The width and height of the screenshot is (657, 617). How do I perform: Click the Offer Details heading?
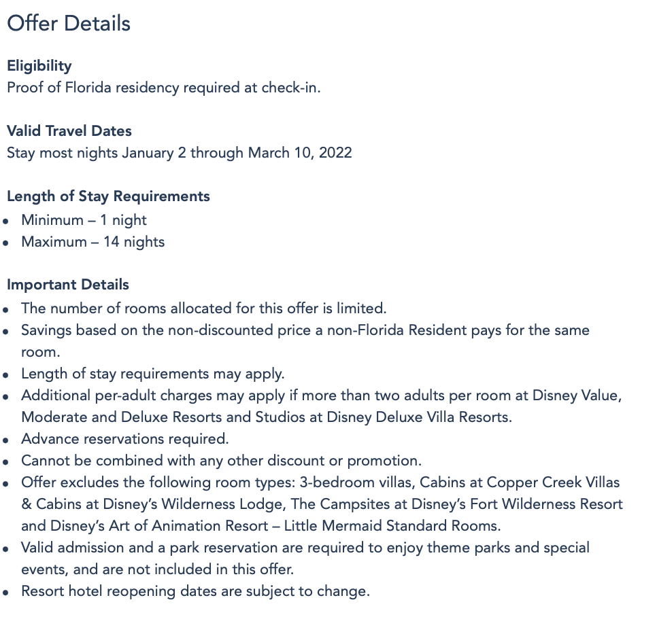click(69, 23)
